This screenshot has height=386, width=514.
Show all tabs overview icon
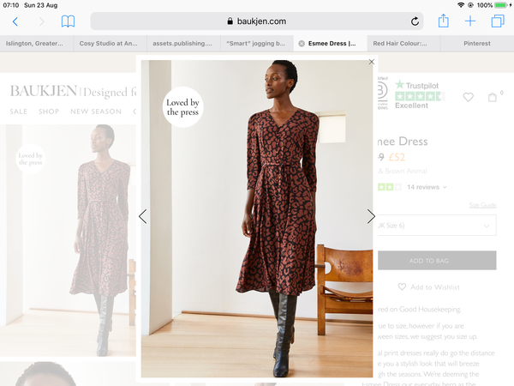498,21
